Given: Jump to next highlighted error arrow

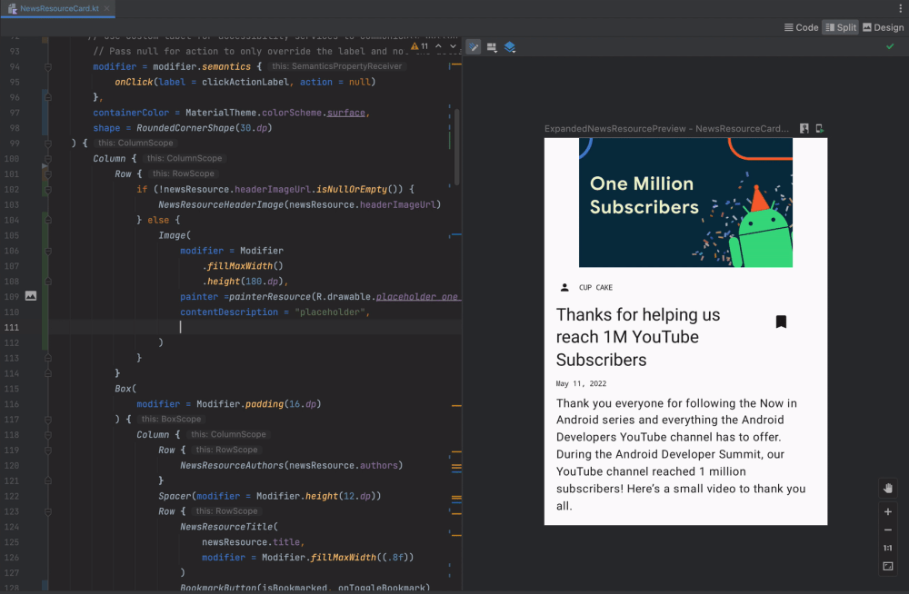Looking at the screenshot, I should pos(453,46).
